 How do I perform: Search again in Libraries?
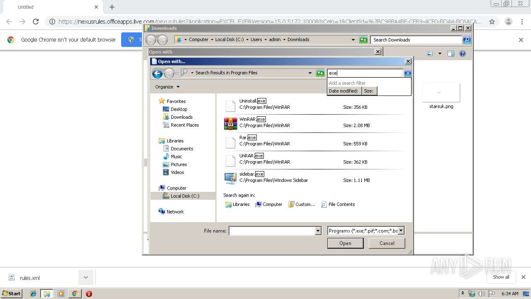click(237, 204)
